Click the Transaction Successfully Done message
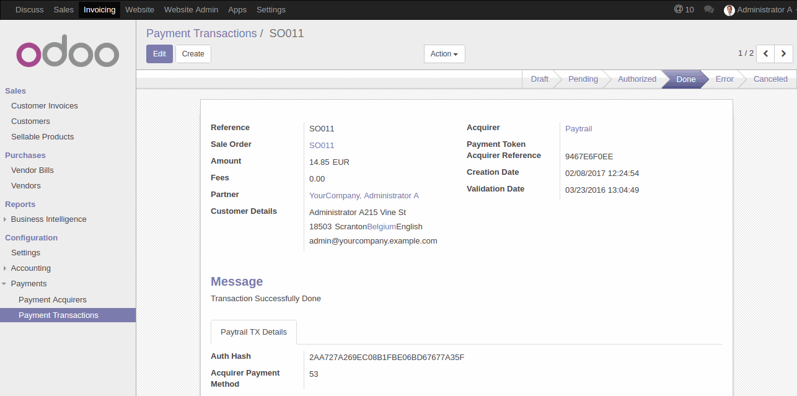The image size is (797, 396). tap(266, 299)
